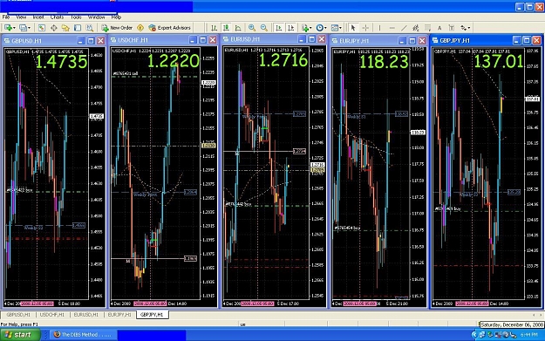Launch MetaEditor from yellow diamond icon

(140, 28)
